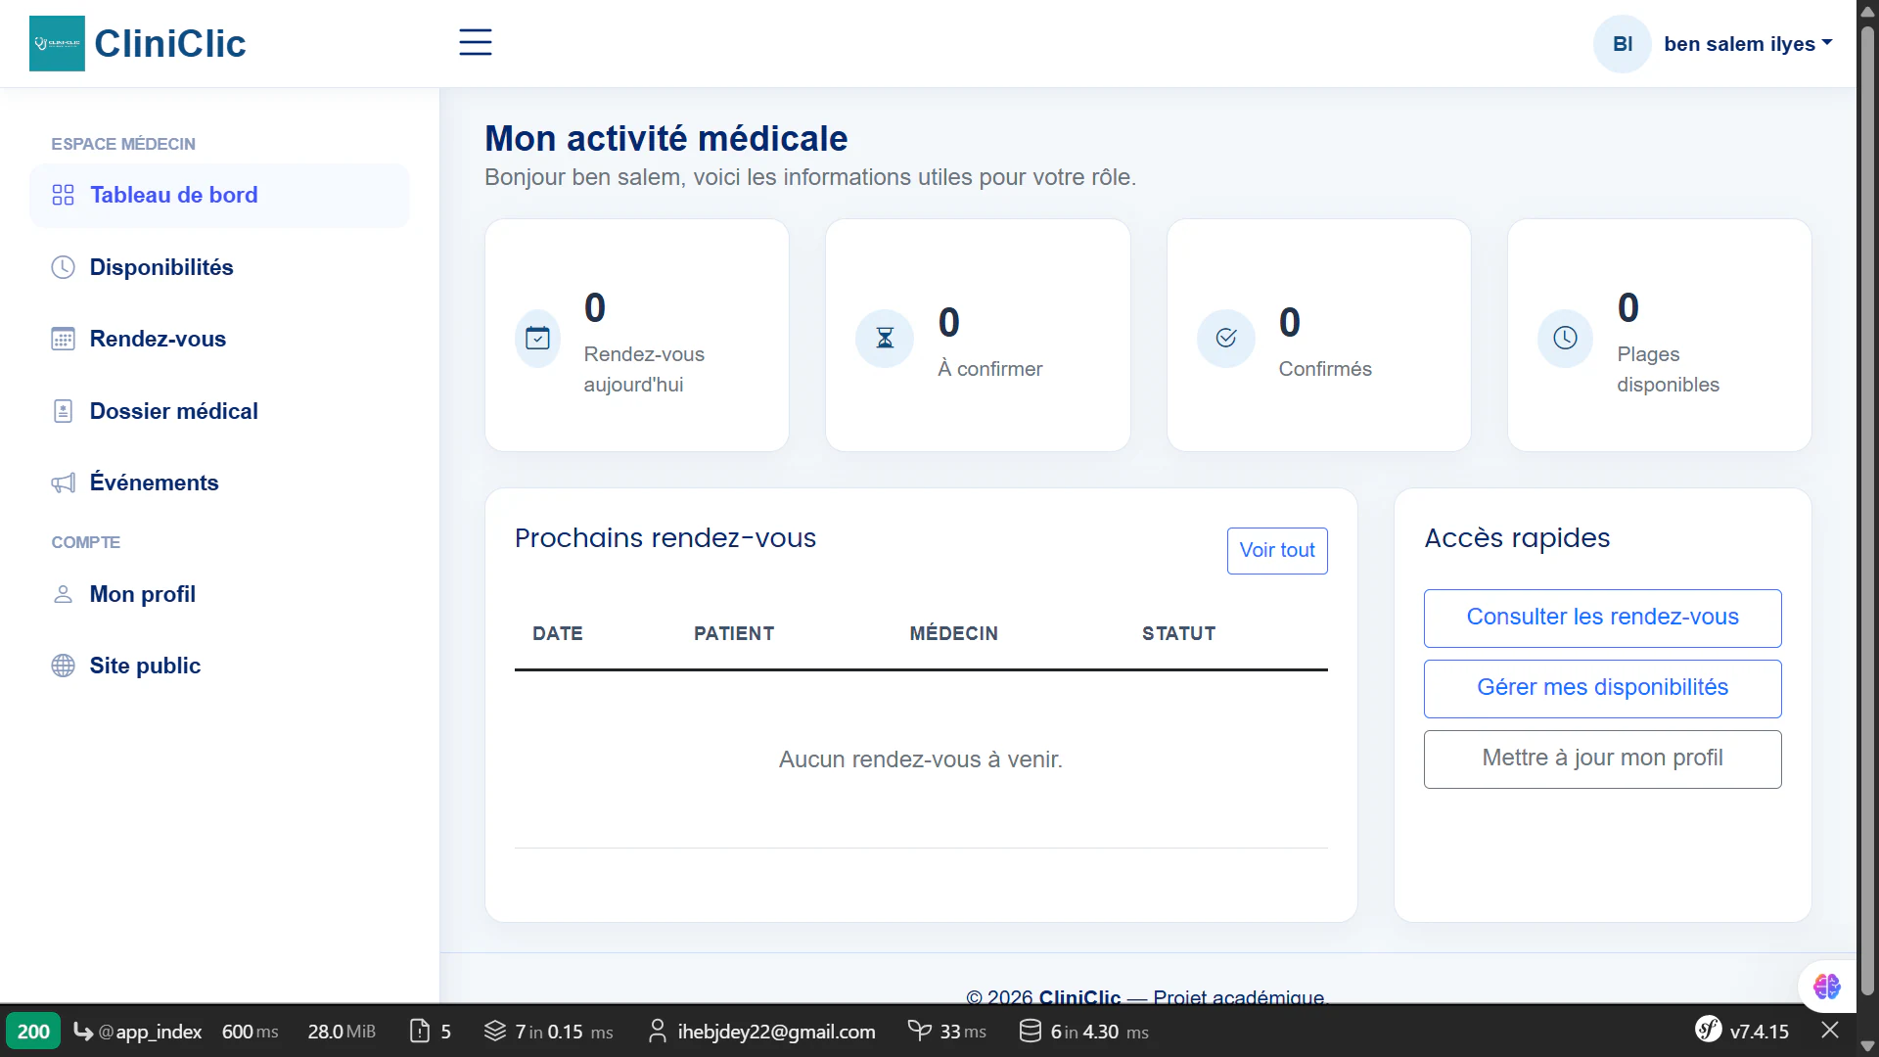This screenshot has width=1879, height=1057.
Task: Click the 'Mon activité médicale' heading
Action: point(666,138)
